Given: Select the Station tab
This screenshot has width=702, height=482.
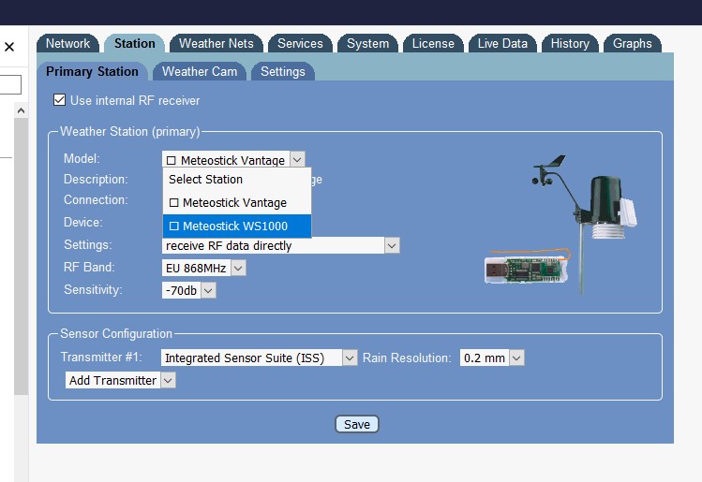Looking at the screenshot, I should [x=134, y=43].
